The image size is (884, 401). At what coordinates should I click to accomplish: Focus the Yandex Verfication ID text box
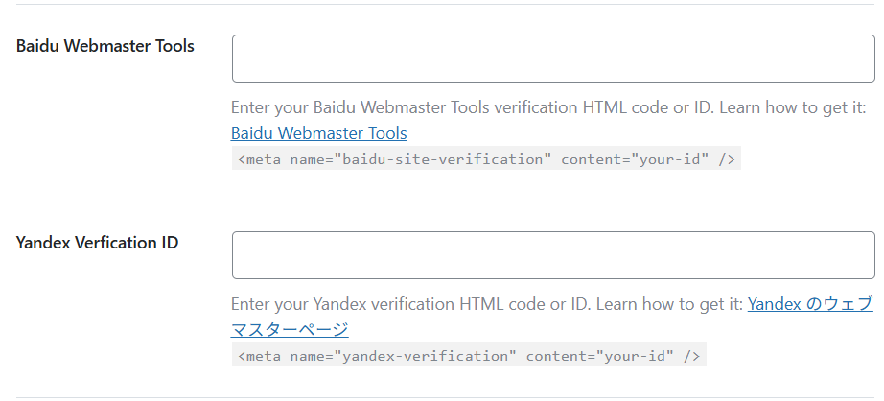coord(552,255)
